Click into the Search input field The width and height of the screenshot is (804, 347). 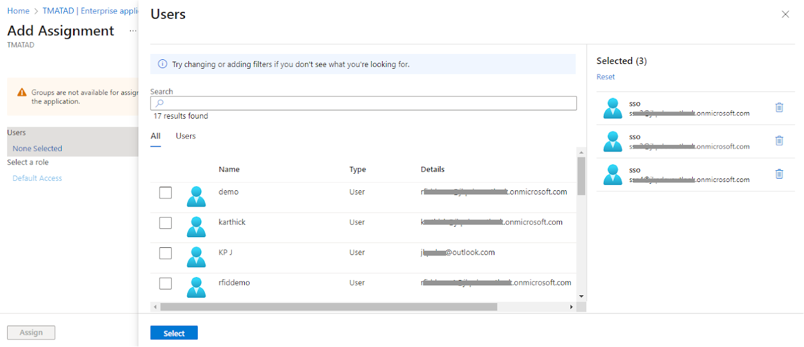(x=364, y=103)
